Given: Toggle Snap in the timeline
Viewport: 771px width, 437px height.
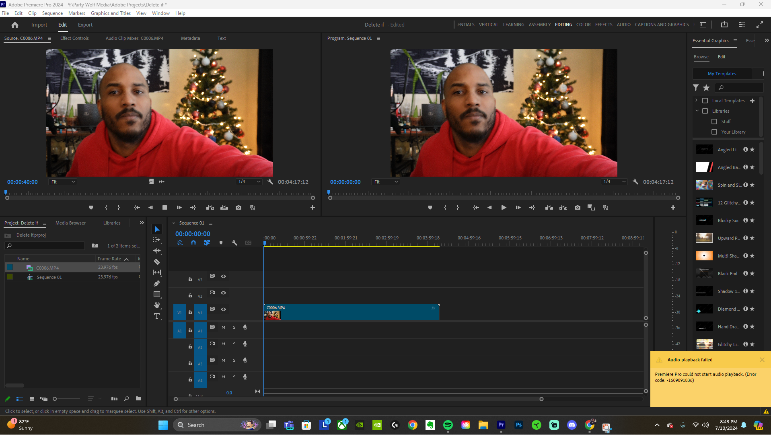Looking at the screenshot, I should 193,243.
